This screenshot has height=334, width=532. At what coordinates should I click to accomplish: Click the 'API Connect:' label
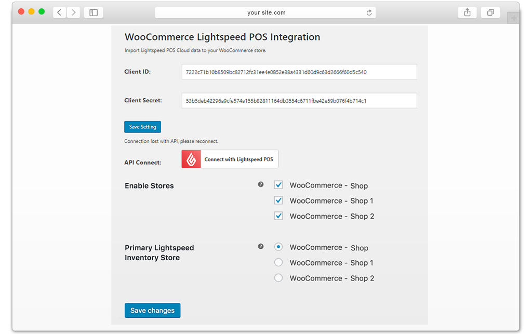142,163
